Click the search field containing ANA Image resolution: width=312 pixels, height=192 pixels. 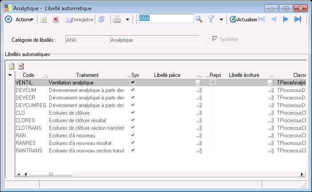tap(166, 18)
